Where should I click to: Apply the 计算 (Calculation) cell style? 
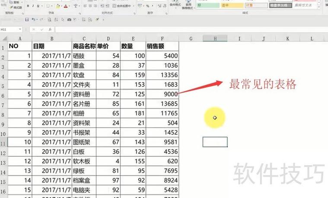[256, 5]
